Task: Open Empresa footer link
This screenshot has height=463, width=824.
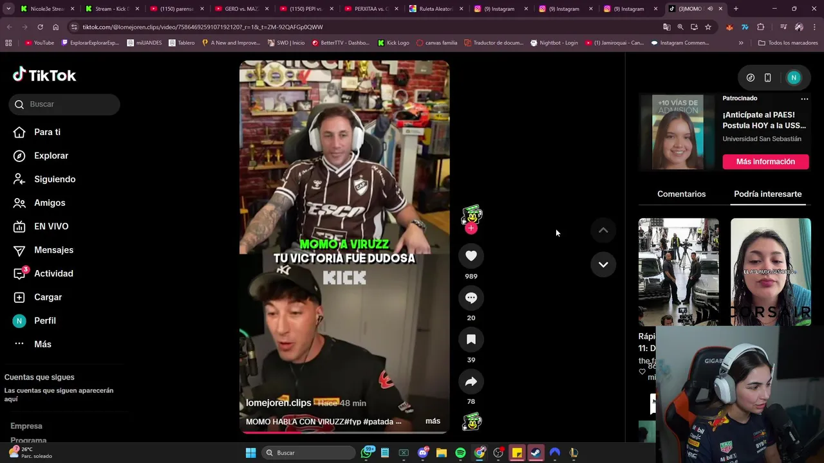Action: click(x=26, y=426)
